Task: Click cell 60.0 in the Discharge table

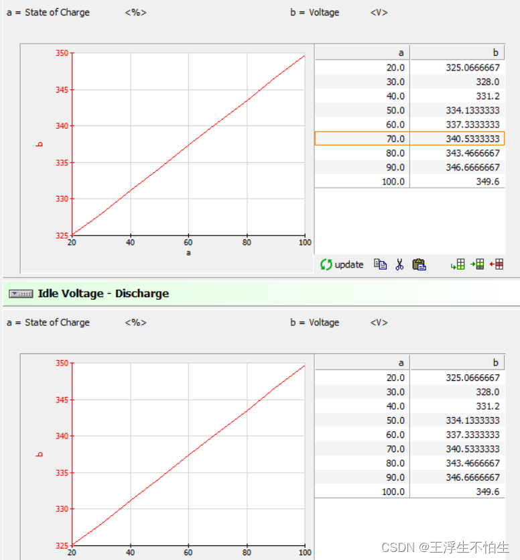Action: click(x=363, y=435)
